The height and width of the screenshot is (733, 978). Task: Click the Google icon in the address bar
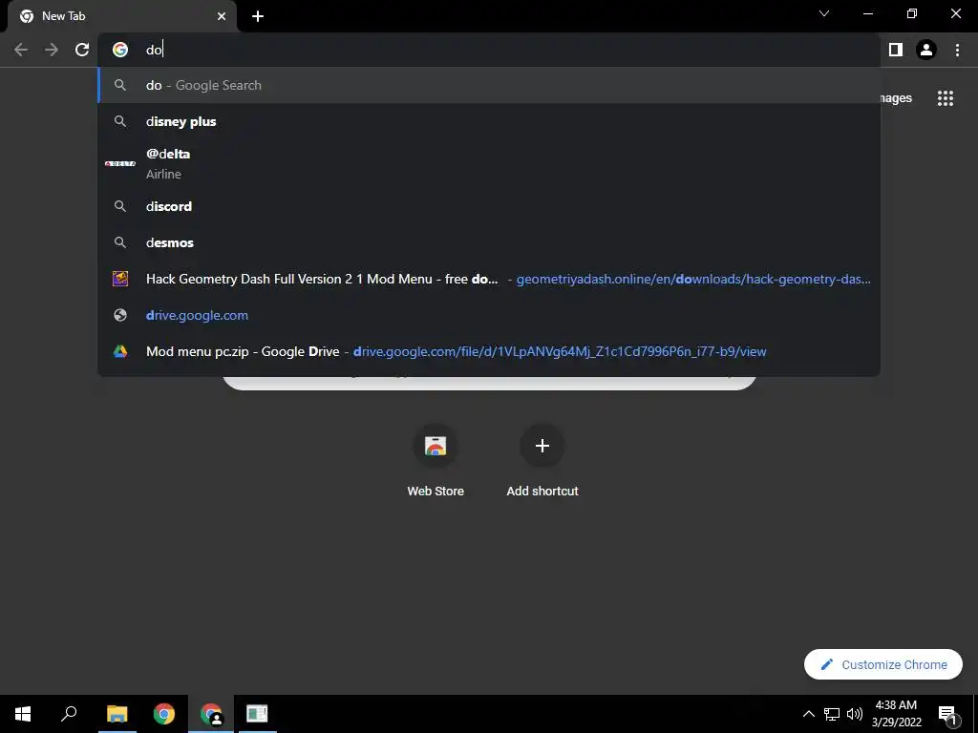(120, 50)
